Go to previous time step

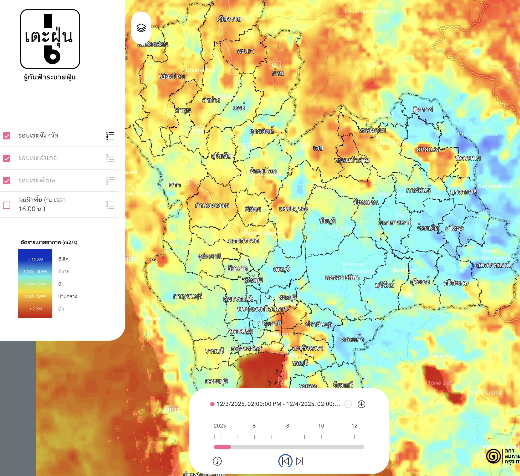[285, 461]
